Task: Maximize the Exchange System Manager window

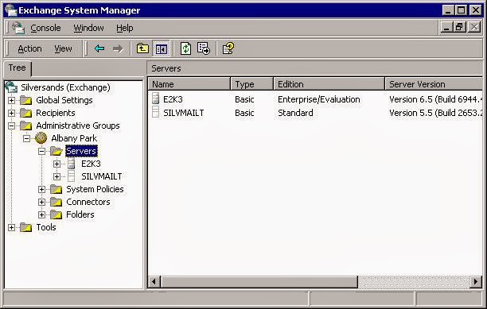Action: point(461,10)
